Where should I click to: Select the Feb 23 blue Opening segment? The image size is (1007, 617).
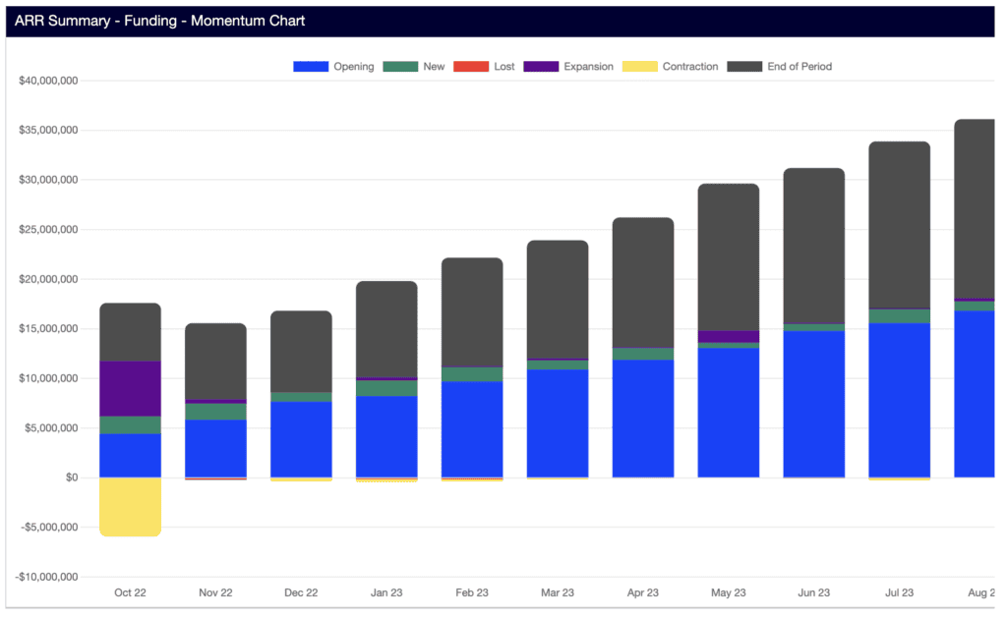point(472,429)
